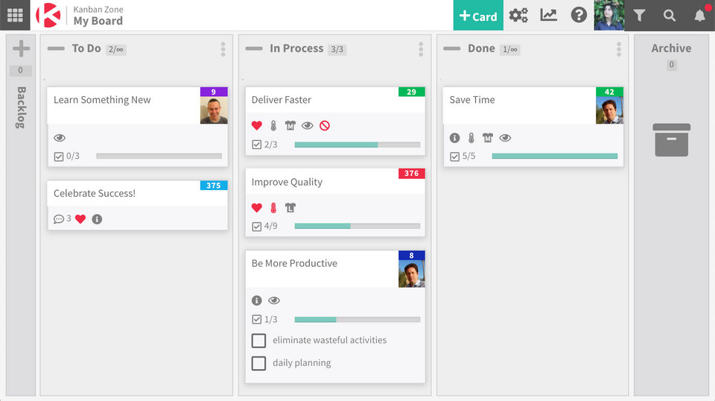Add a new card with the Card button
This screenshot has height=401, width=715.
pos(478,16)
